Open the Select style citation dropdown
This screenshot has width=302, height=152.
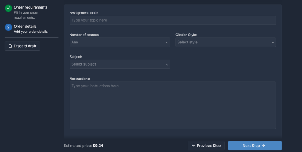(x=226, y=42)
